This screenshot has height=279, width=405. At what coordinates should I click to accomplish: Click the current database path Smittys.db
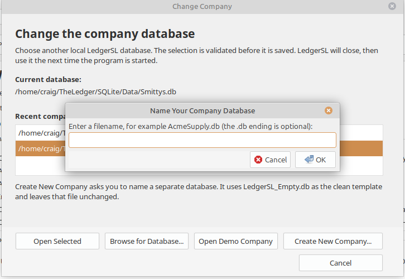point(95,92)
